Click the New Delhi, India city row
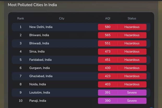 click(x=41, y=27)
